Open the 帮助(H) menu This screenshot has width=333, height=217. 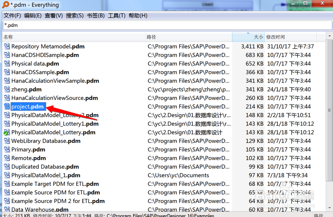(x=138, y=16)
